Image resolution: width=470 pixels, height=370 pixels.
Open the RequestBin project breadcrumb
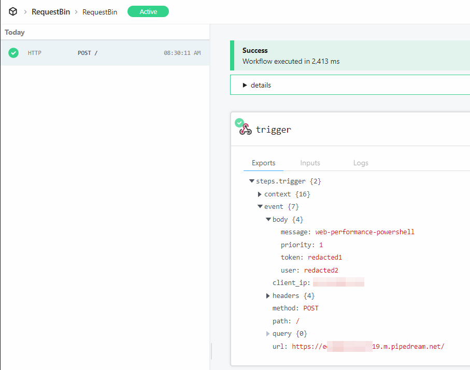51,12
